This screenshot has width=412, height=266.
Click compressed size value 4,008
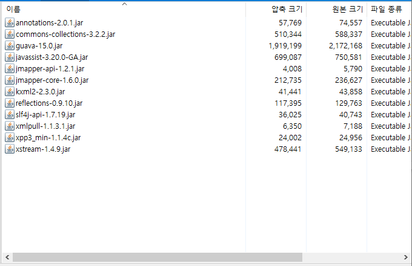point(292,69)
